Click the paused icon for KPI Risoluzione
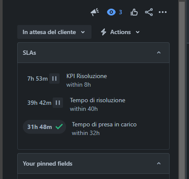The height and width of the screenshot is (179, 189). click(x=54, y=79)
